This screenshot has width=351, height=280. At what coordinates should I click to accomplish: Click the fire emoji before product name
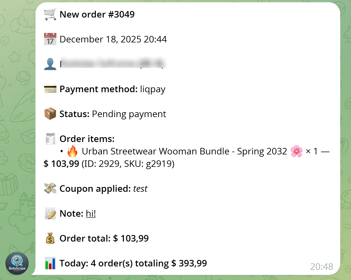72,151
